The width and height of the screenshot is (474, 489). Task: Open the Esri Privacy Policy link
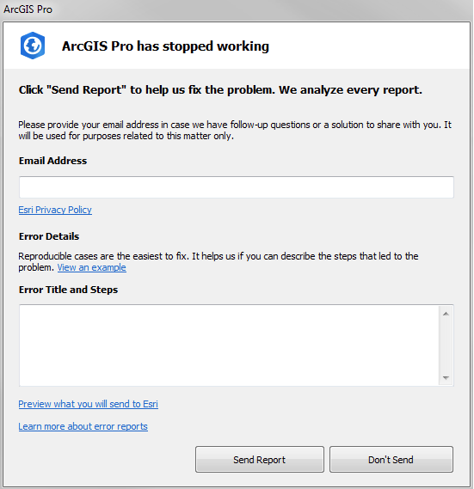coord(55,210)
